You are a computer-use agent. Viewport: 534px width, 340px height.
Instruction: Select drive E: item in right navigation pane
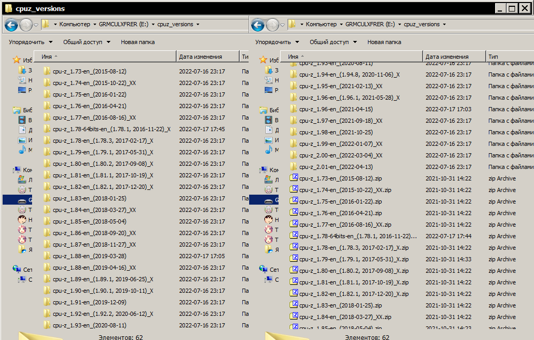click(x=264, y=199)
